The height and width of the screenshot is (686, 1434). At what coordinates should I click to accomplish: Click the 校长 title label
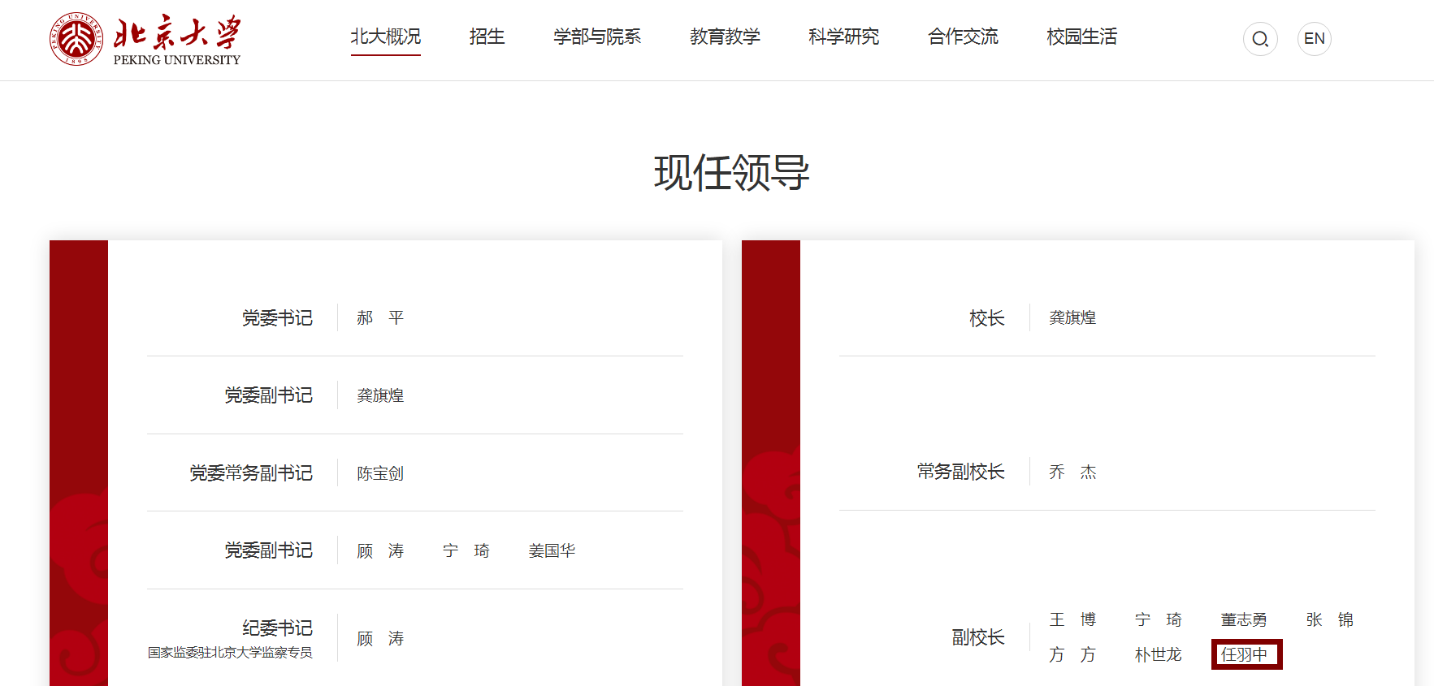(987, 317)
